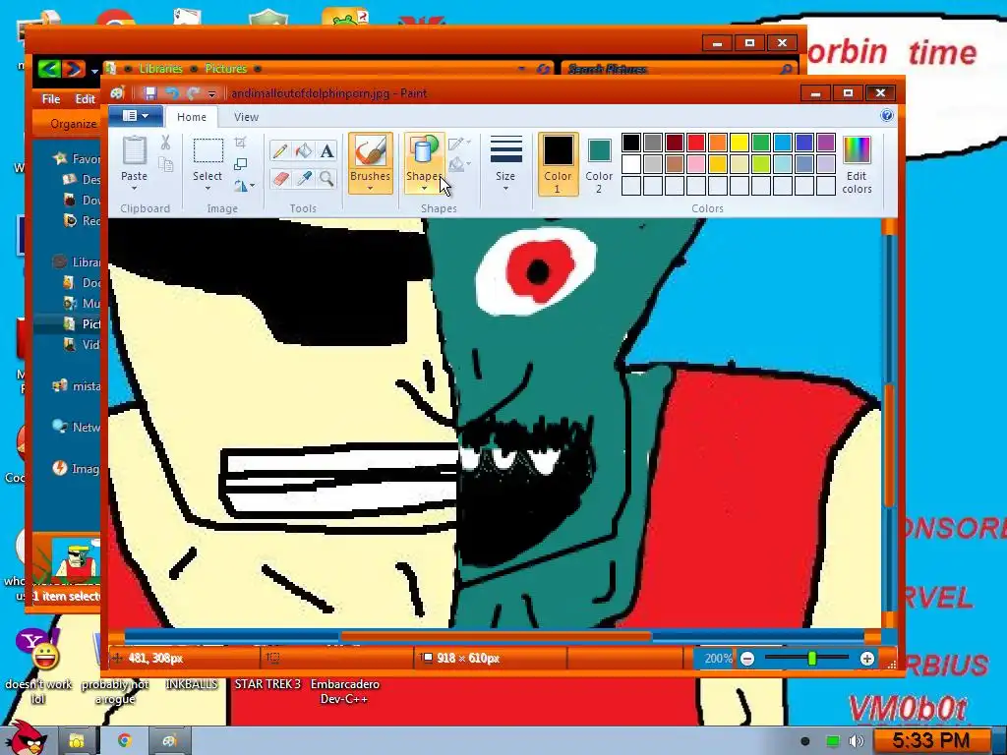Click Explorer forward arrow button

pos(73,69)
